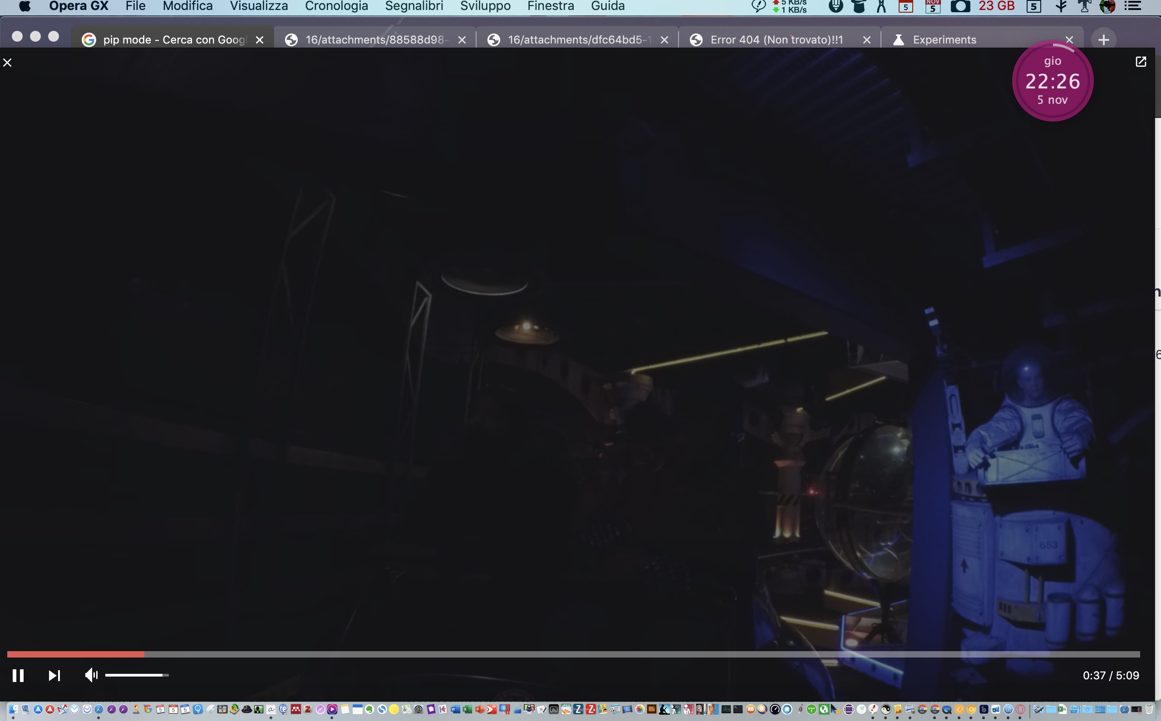Viewport: 1161px width, 721px height.
Task: Skip to the next video
Action: click(54, 675)
